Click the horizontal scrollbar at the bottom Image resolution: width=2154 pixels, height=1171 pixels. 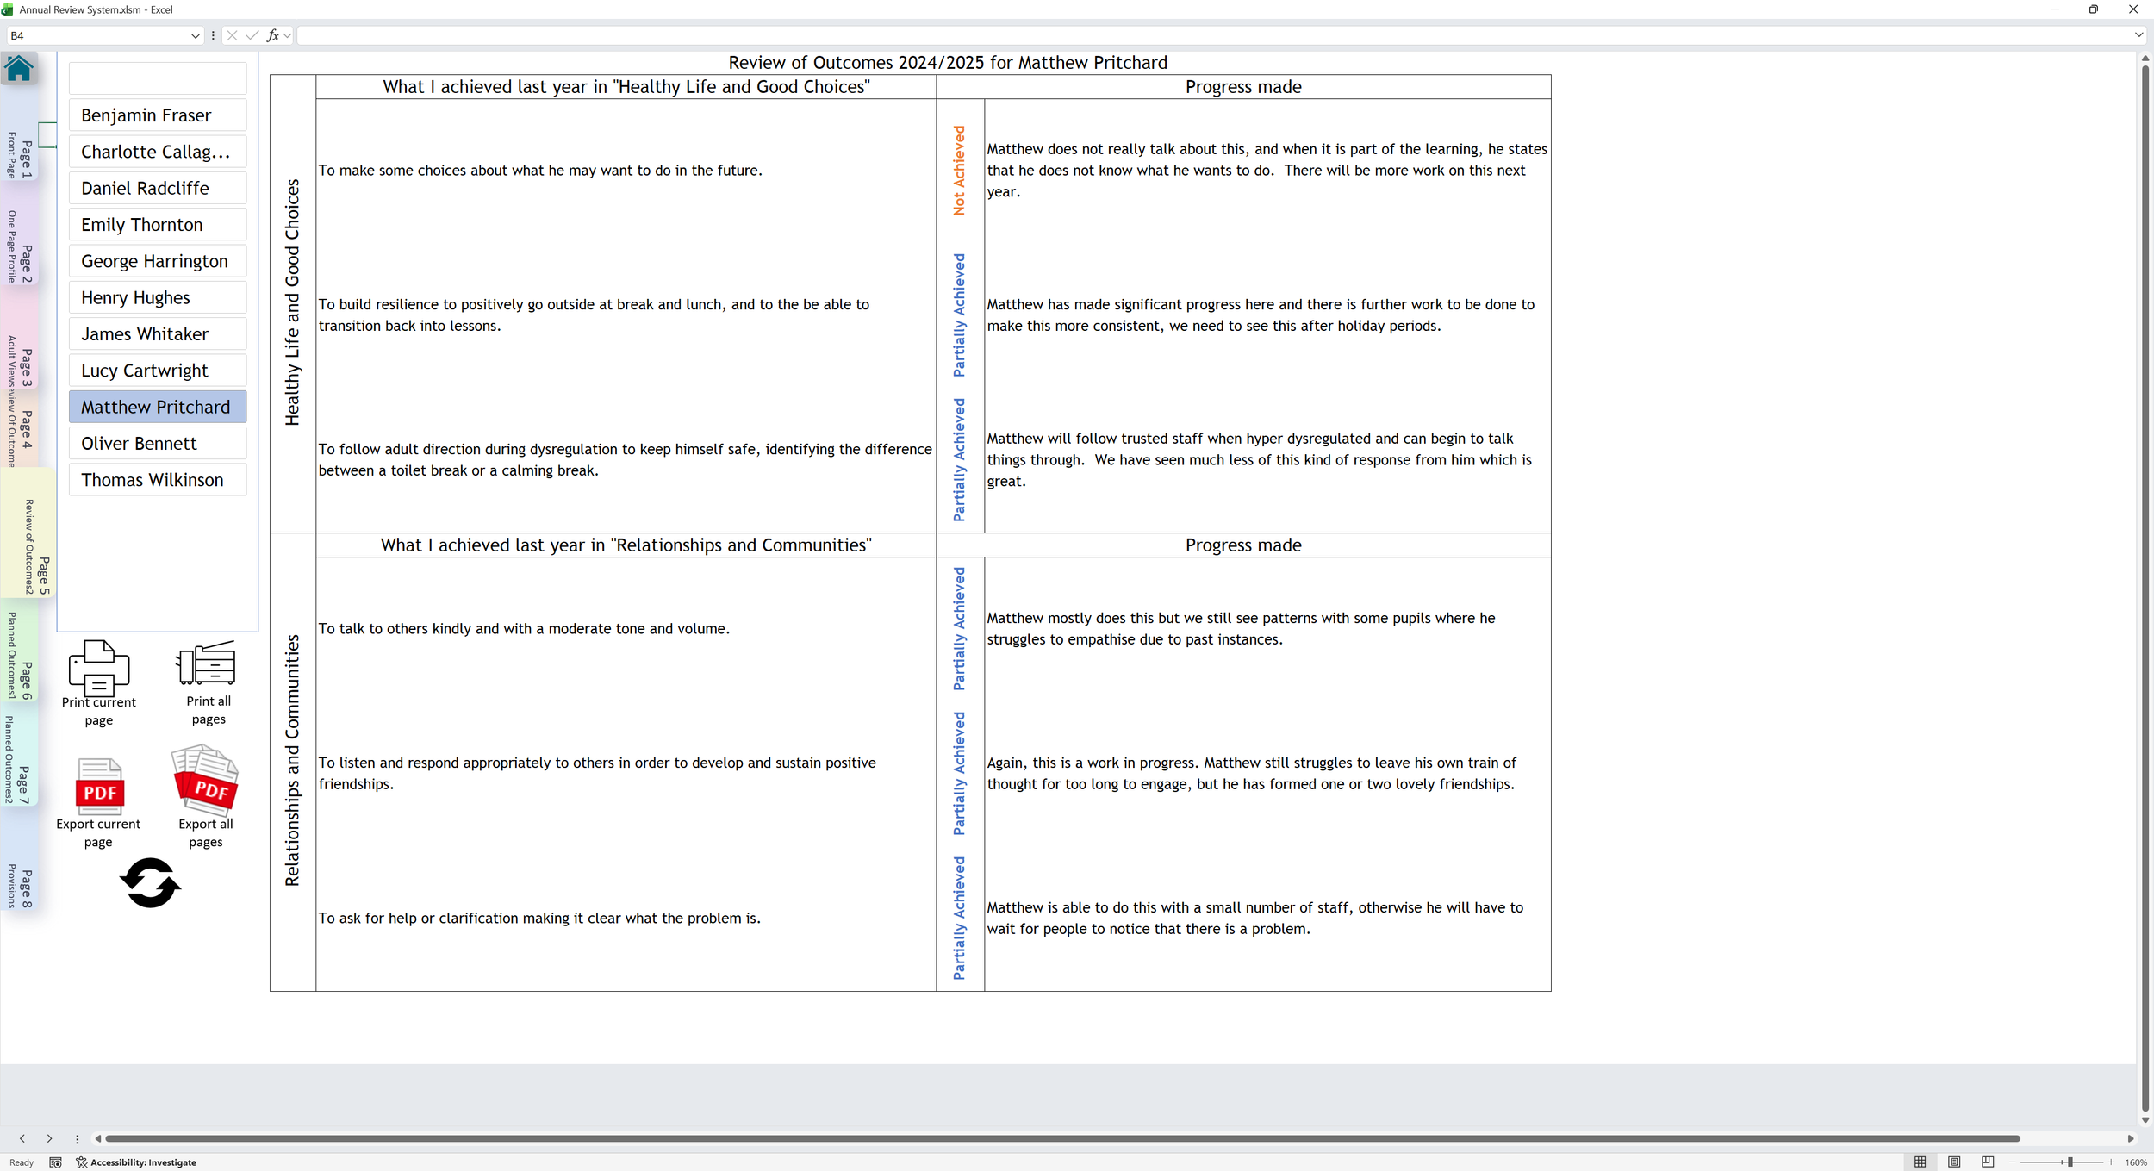click(1062, 1138)
